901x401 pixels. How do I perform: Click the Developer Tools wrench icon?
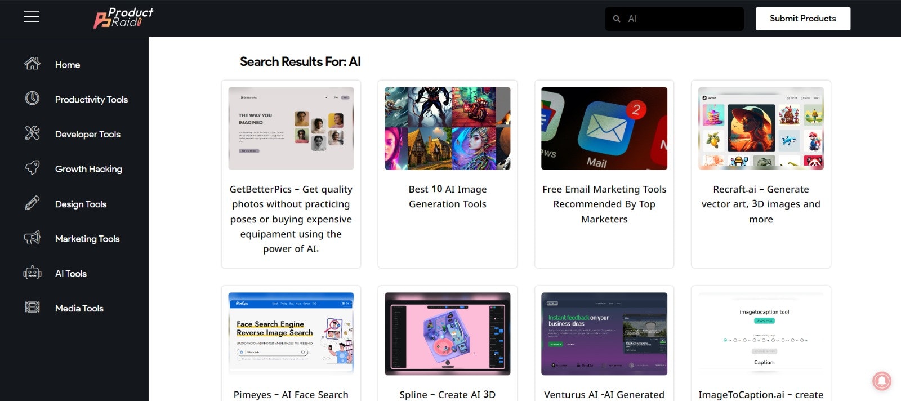(x=32, y=133)
